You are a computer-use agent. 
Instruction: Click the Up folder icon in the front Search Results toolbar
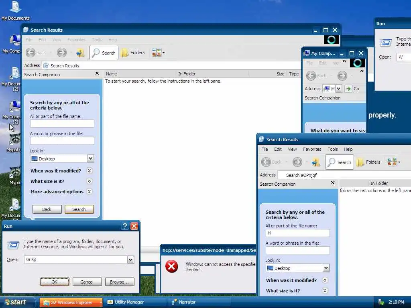316,162
